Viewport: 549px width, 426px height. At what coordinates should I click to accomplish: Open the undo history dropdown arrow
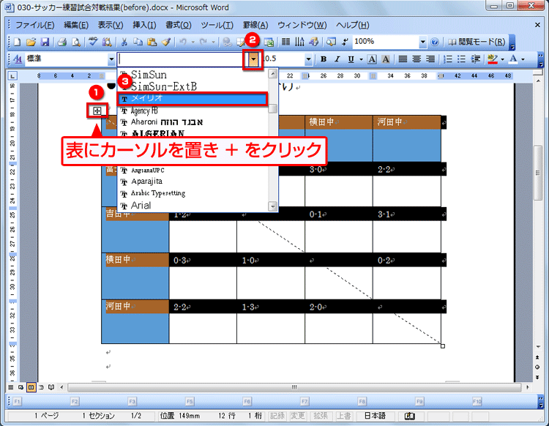[x=193, y=42]
